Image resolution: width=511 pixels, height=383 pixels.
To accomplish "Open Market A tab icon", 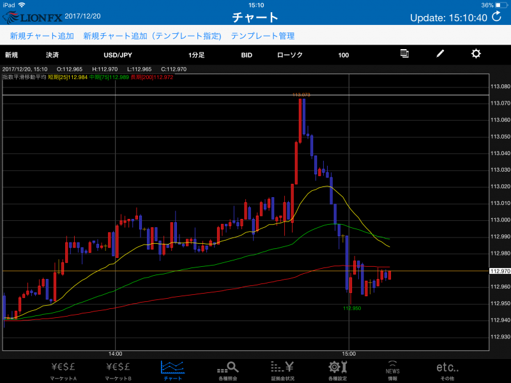I will [x=63, y=370].
